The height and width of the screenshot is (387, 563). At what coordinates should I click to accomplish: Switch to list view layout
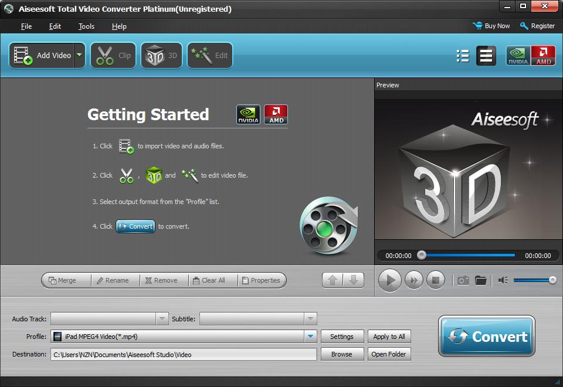coord(462,56)
